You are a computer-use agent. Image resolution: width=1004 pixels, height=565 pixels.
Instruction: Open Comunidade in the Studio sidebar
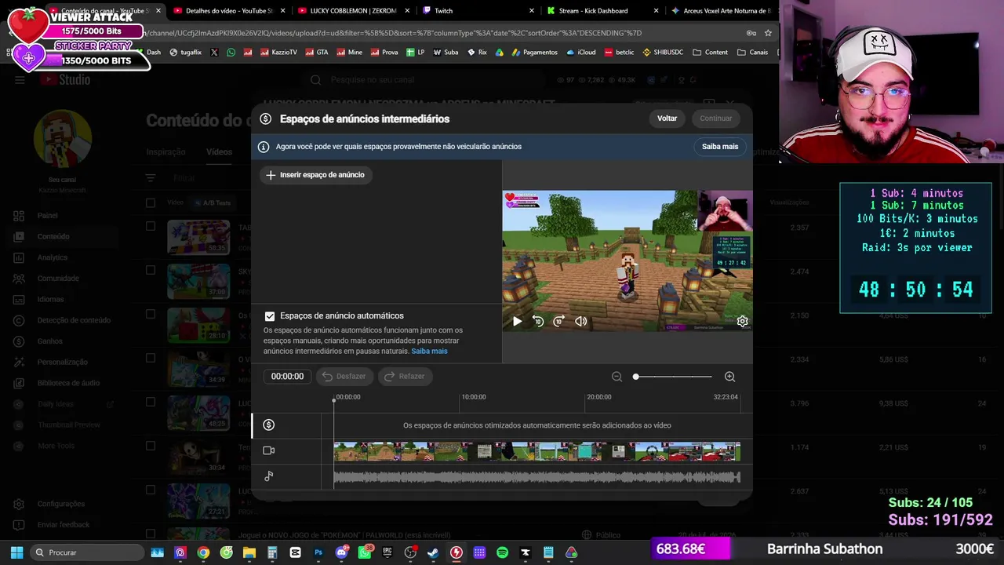(58, 279)
